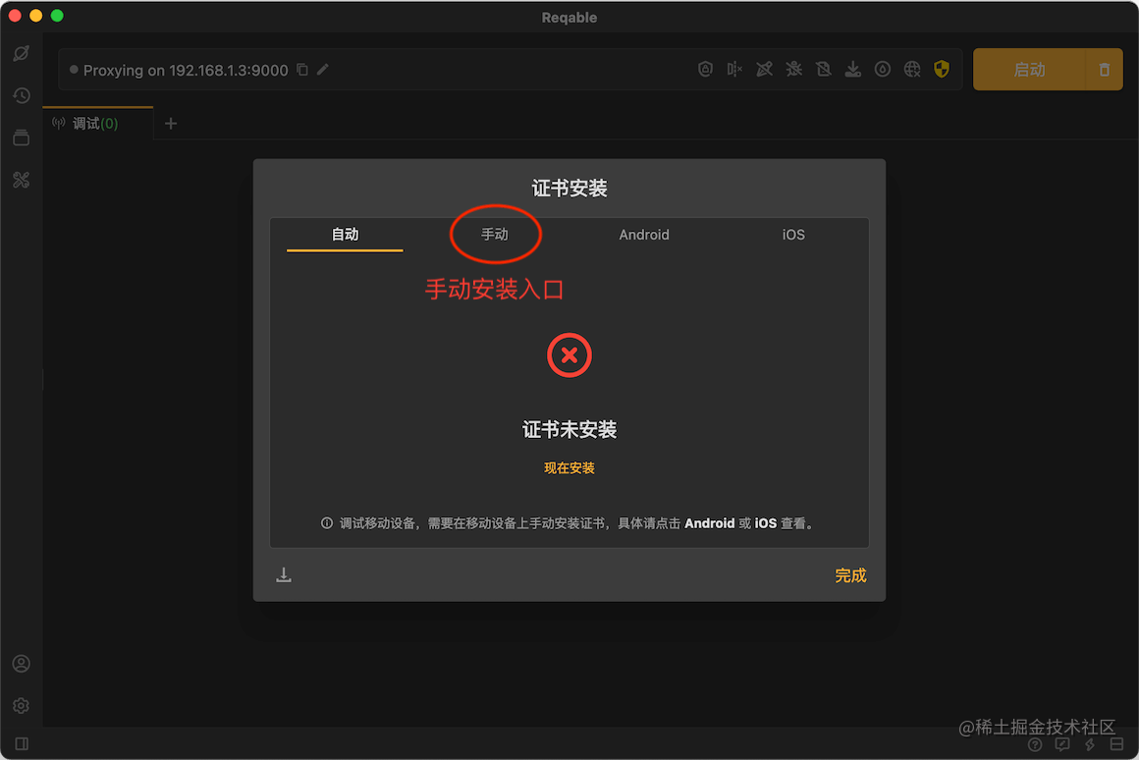
Task: Open the history clock icon in sidebar
Action: click(22, 95)
